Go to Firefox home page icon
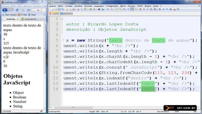202x114 pixels. point(28,10)
